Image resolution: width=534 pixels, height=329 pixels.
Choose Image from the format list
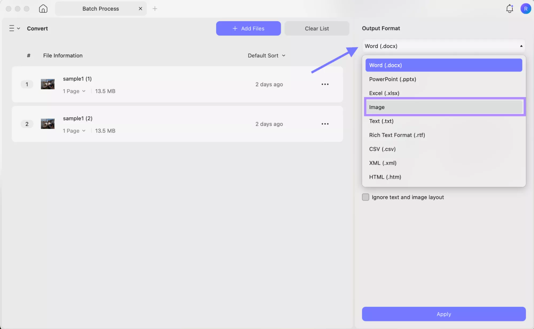click(443, 107)
